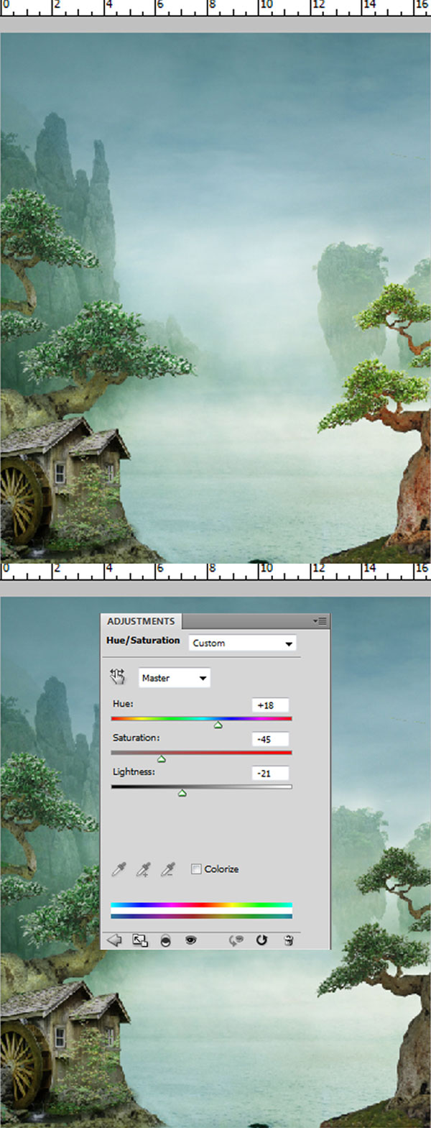Select the ADJUSTMENTS tab
Viewport: 431px width, 1128px height.
[141, 621]
